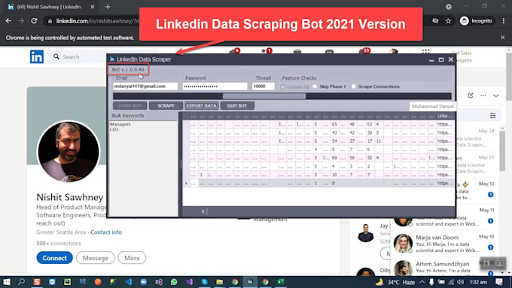Open the Contact info link
This screenshot has height=288, width=512.
click(106, 232)
